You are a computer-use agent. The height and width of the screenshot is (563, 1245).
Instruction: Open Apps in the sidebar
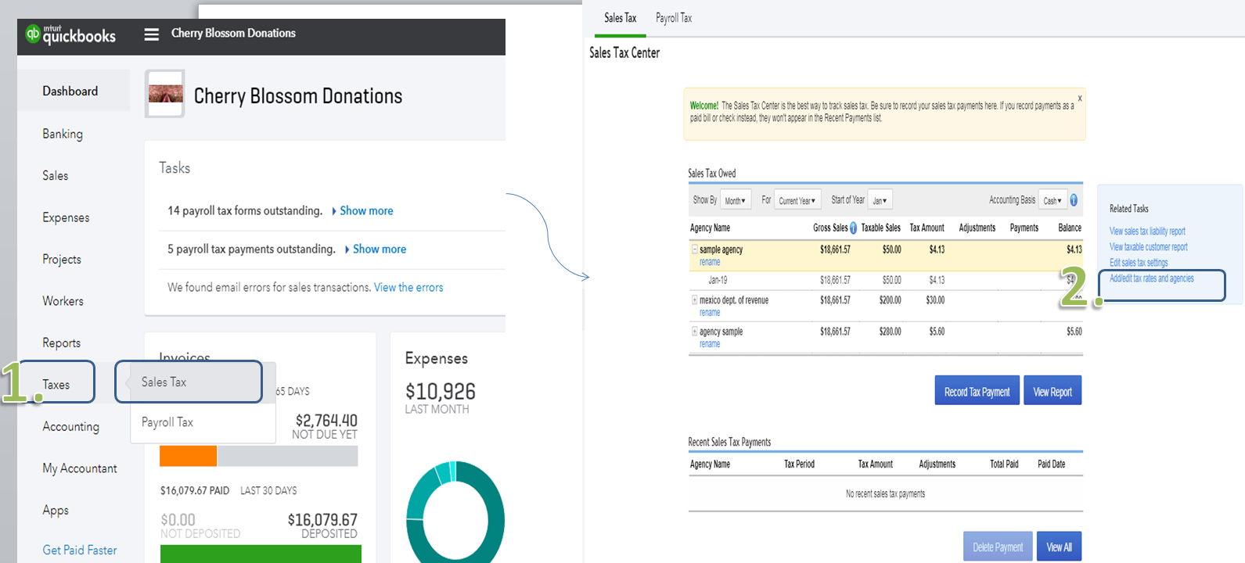[56, 511]
